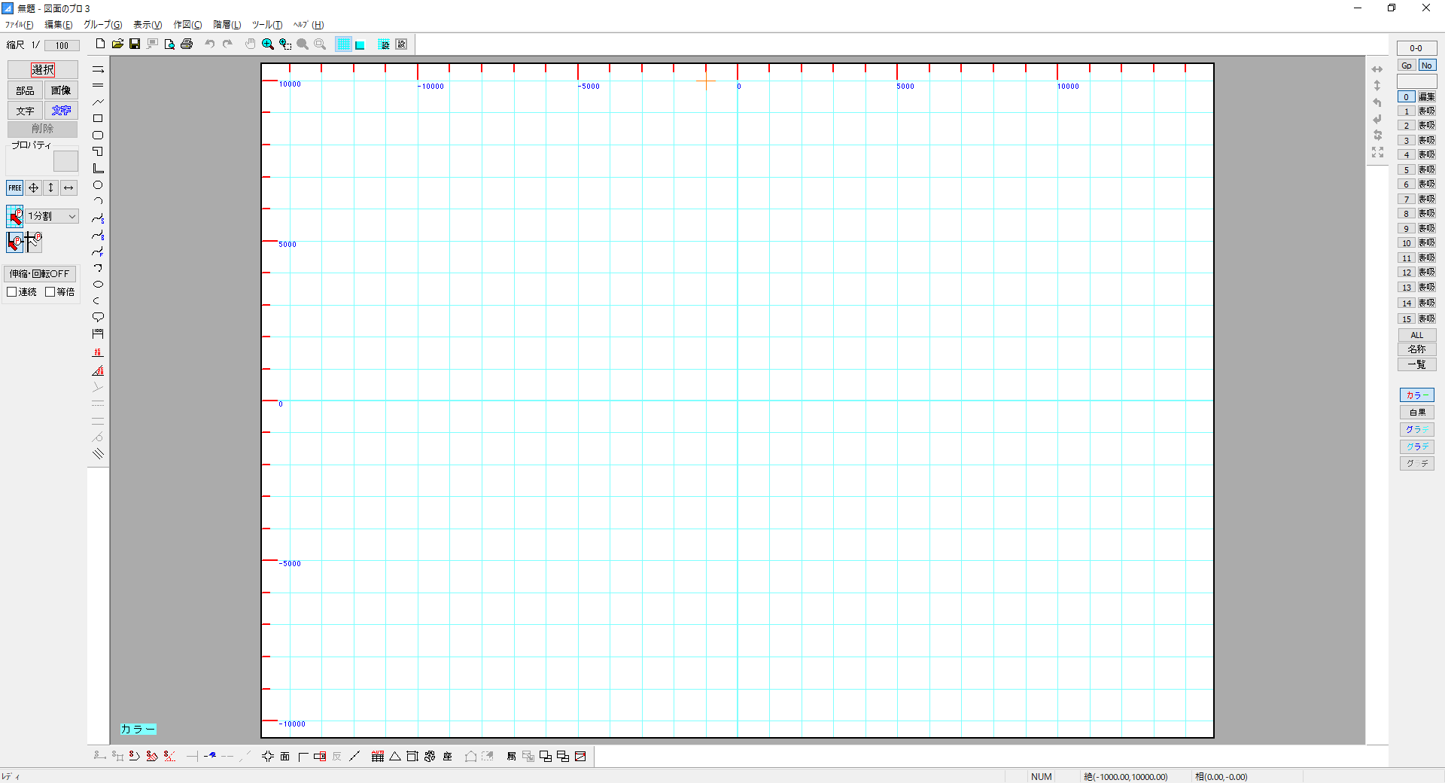Open the existing file folder icon
The height and width of the screenshot is (783, 1445).
[117, 44]
